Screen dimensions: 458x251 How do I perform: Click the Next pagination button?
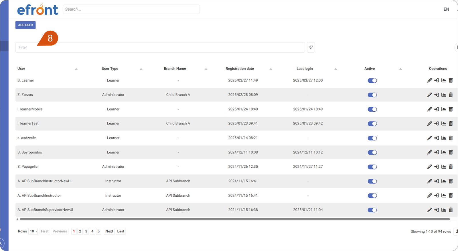(x=109, y=231)
